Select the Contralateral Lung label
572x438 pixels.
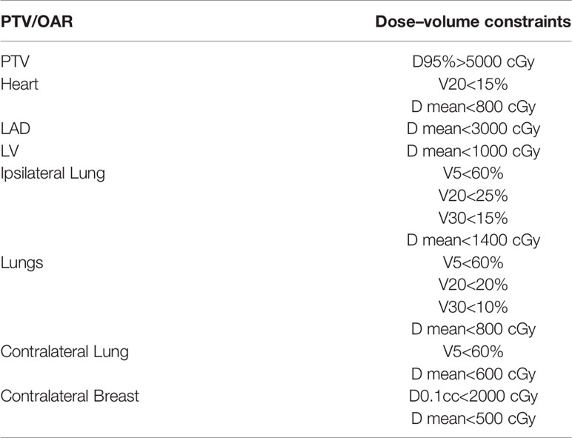pos(64,352)
